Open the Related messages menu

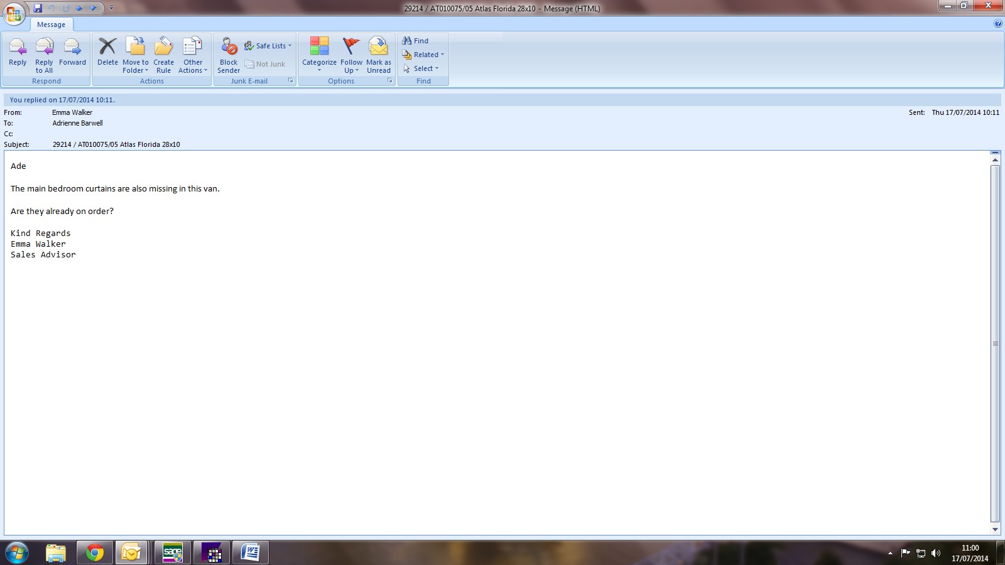tap(425, 55)
